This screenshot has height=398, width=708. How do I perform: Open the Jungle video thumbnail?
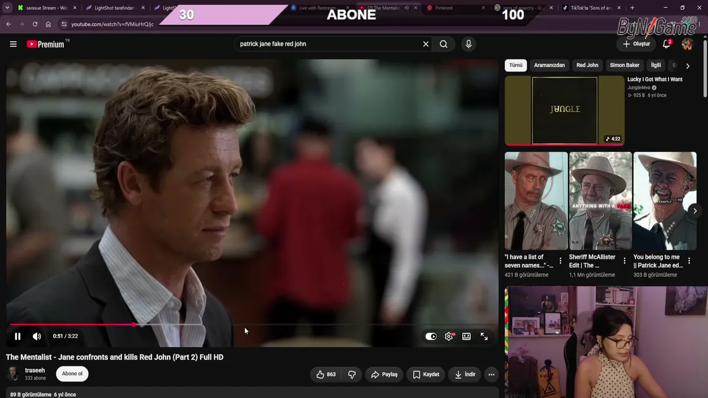pyautogui.click(x=564, y=111)
